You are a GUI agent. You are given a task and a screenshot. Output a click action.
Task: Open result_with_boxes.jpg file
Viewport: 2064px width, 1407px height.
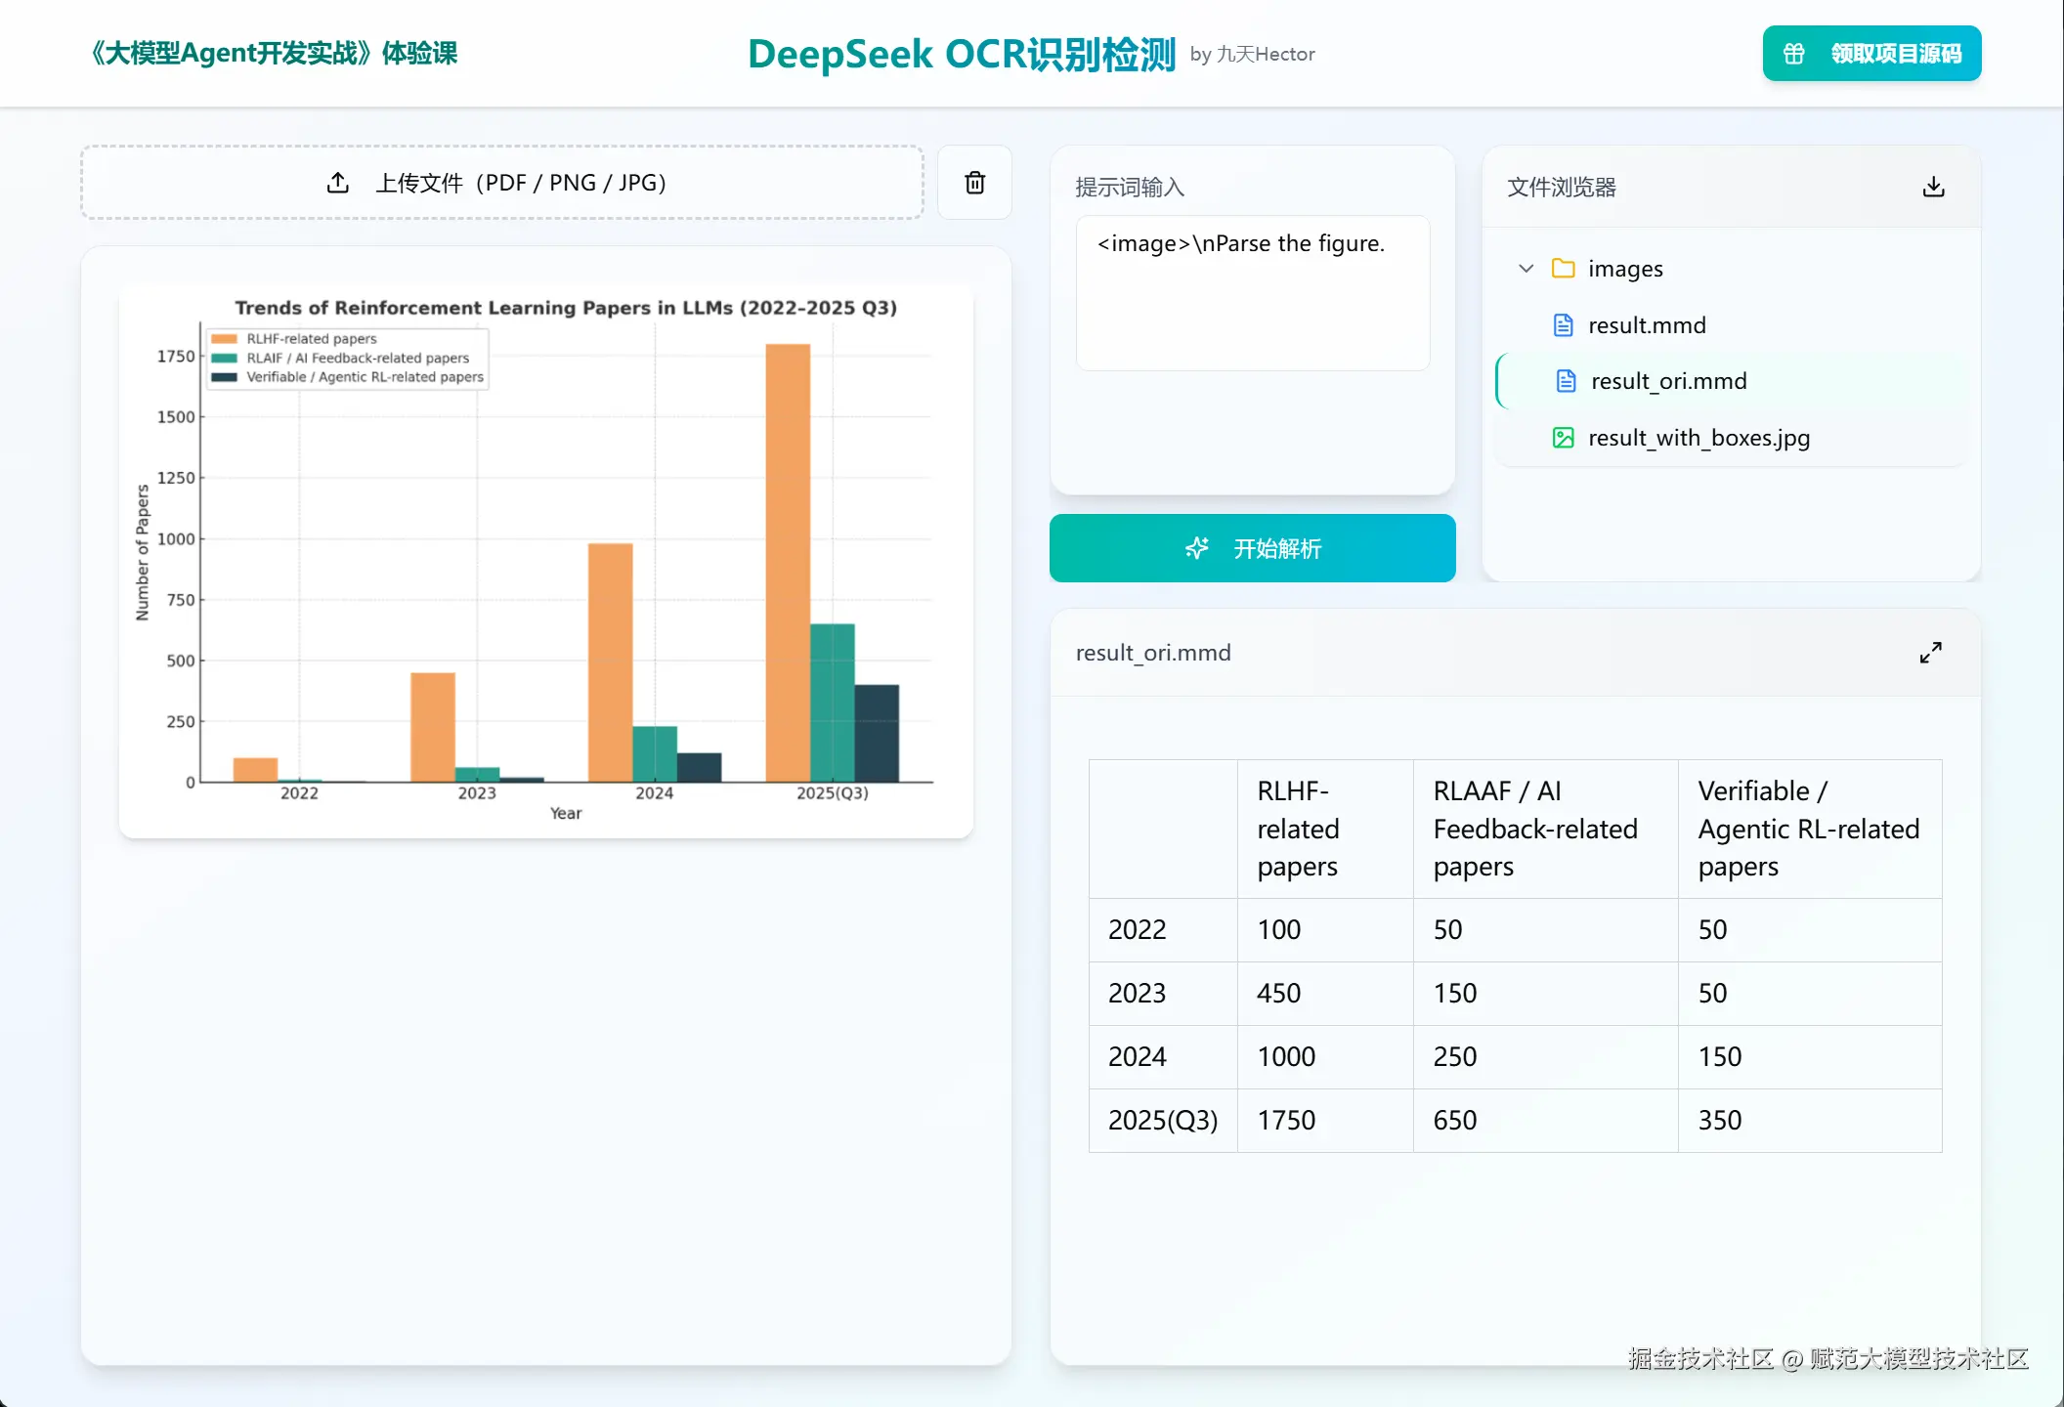coord(1698,438)
